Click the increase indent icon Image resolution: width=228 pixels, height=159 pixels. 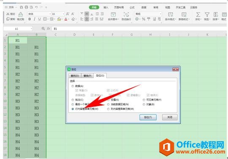(102, 14)
